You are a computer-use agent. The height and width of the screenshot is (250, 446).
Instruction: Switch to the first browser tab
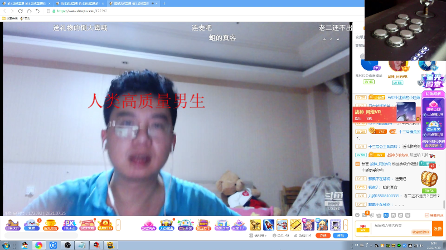[x=26, y=3]
